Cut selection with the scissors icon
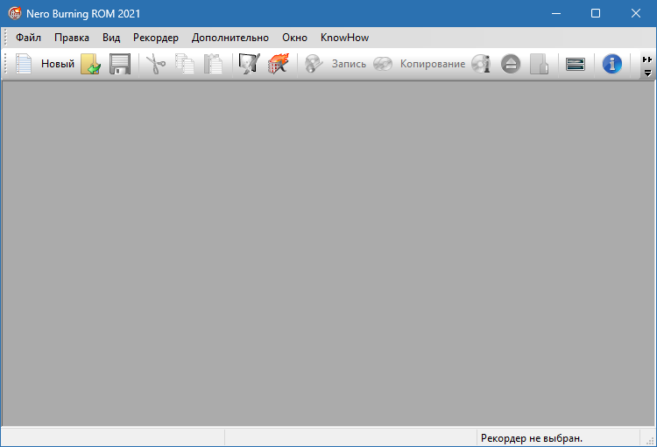The width and height of the screenshot is (657, 447). pos(156,64)
